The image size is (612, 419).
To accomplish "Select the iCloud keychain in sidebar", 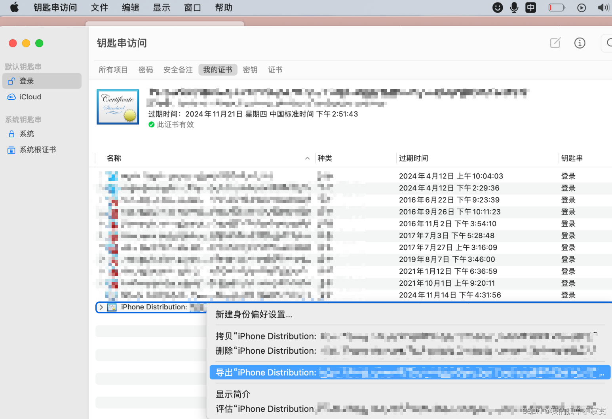I will tap(42, 97).
